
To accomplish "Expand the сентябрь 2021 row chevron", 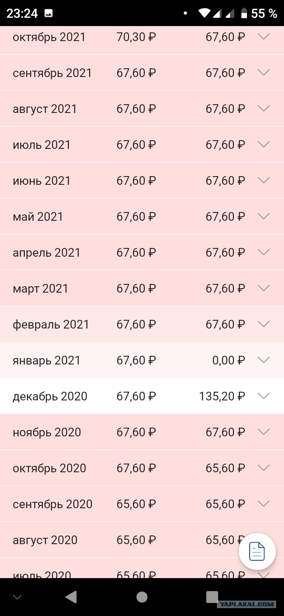I will click(x=263, y=72).
